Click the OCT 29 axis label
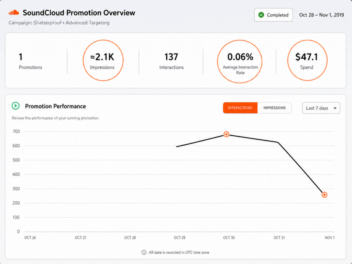 (x=179, y=238)
